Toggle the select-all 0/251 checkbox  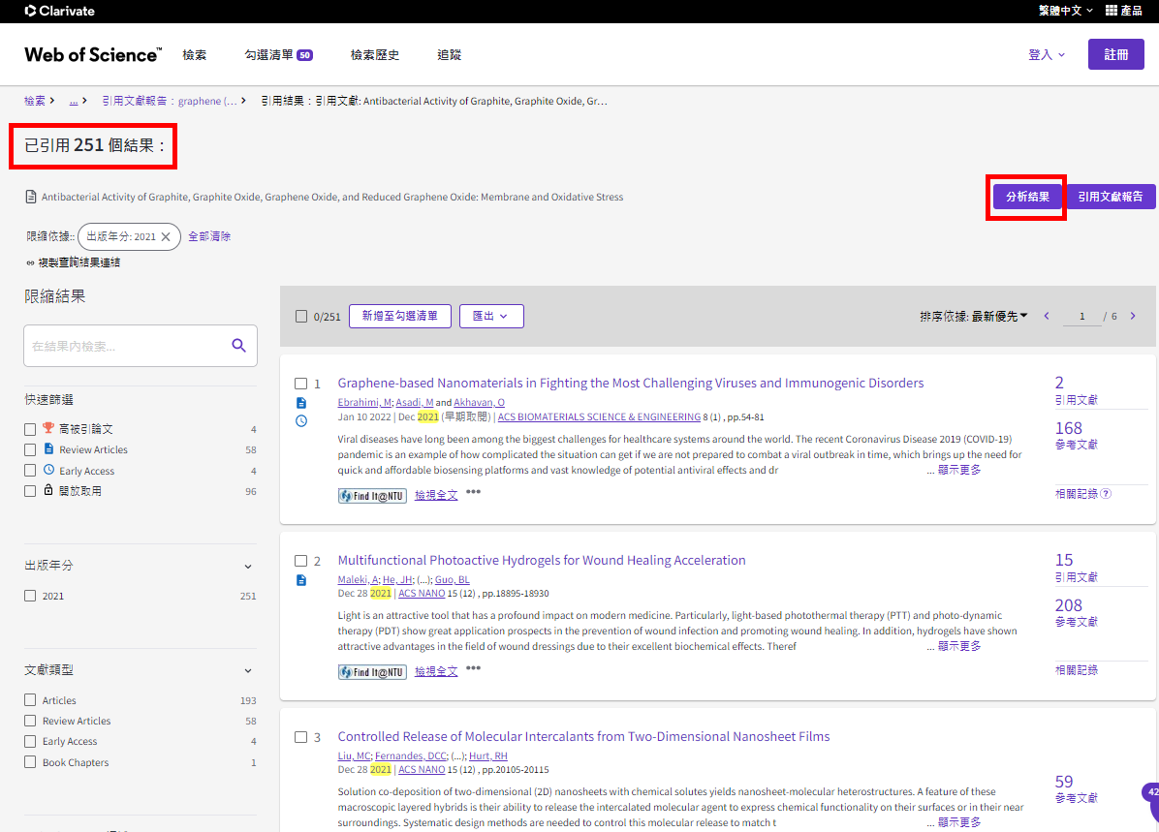coord(300,317)
